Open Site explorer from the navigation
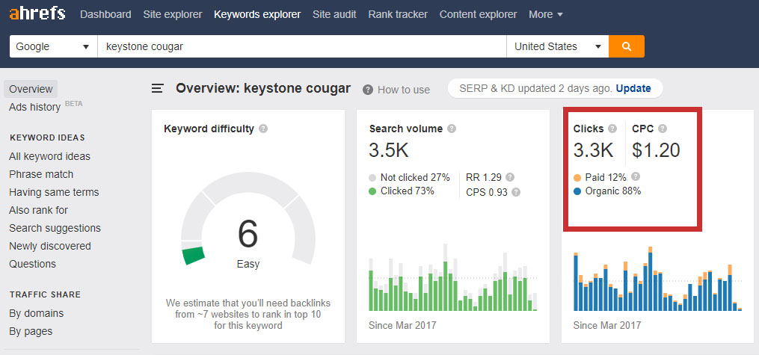Viewport: 759px width, 355px height. point(172,14)
